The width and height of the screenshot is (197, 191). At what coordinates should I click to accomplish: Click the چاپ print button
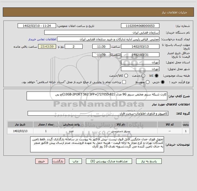click(75, 161)
